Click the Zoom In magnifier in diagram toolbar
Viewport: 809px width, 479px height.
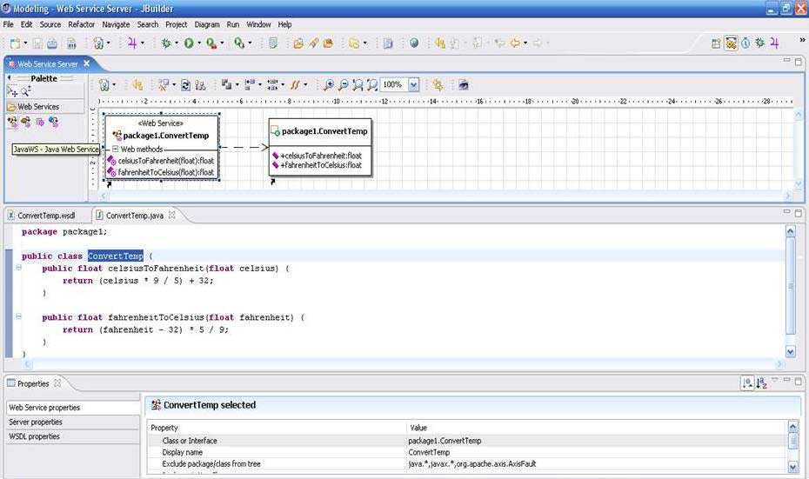[x=328, y=85]
